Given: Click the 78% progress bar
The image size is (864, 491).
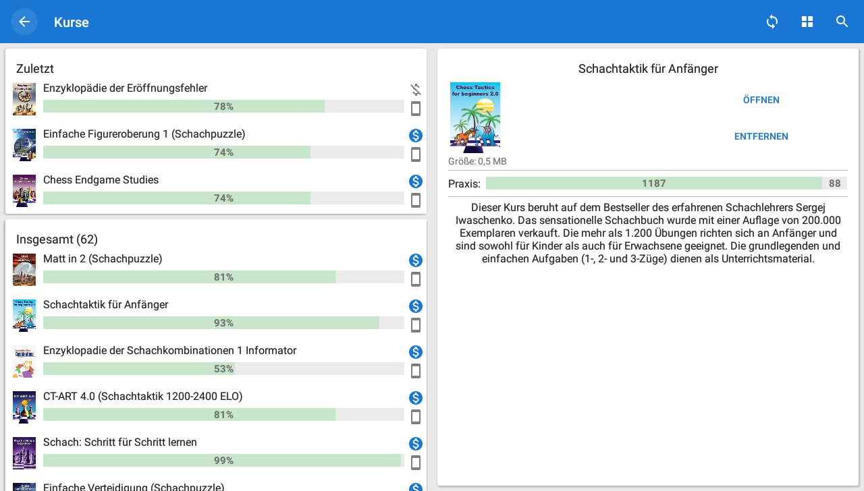Looking at the screenshot, I should pyautogui.click(x=223, y=107).
